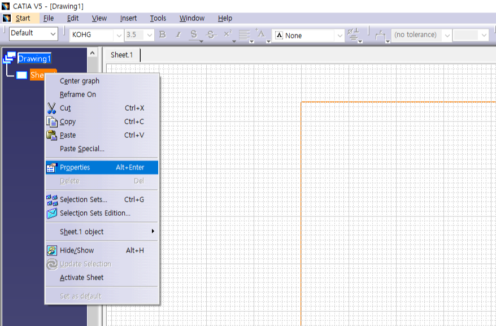
Task: Switch to the Sheet.1 tab
Action: coord(122,55)
